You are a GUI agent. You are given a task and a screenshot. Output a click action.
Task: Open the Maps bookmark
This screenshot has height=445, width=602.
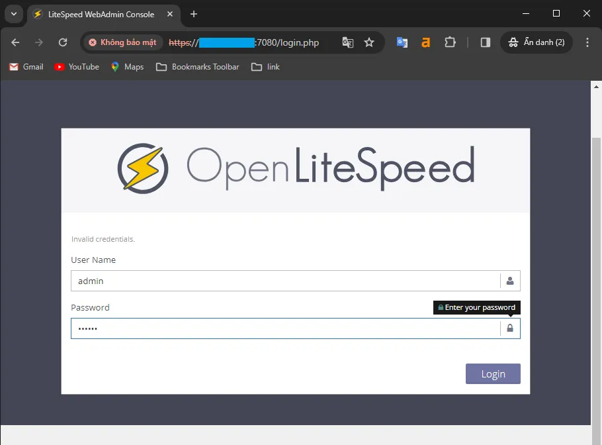click(x=128, y=67)
